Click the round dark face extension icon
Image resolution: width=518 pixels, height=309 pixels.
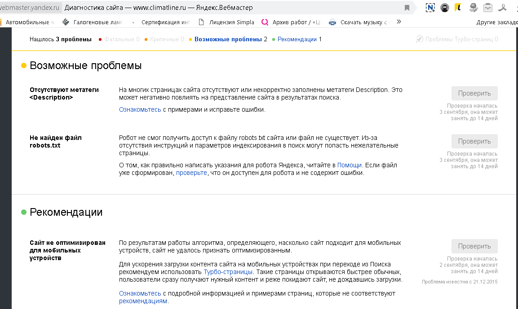coord(445,8)
